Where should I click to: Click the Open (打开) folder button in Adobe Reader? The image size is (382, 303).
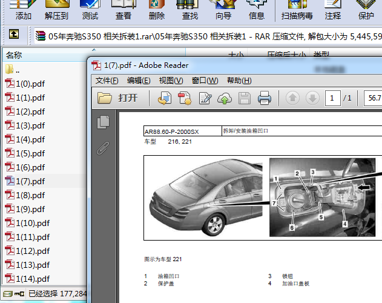[x=117, y=98]
